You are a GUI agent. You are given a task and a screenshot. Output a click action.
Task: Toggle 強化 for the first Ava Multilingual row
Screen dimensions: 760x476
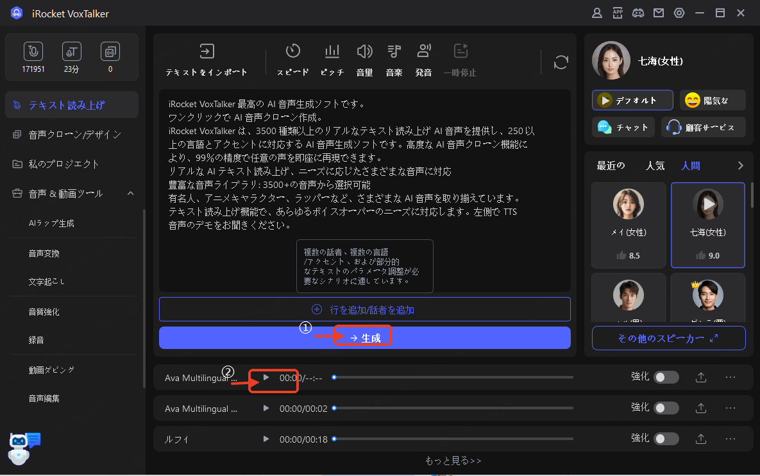click(666, 377)
